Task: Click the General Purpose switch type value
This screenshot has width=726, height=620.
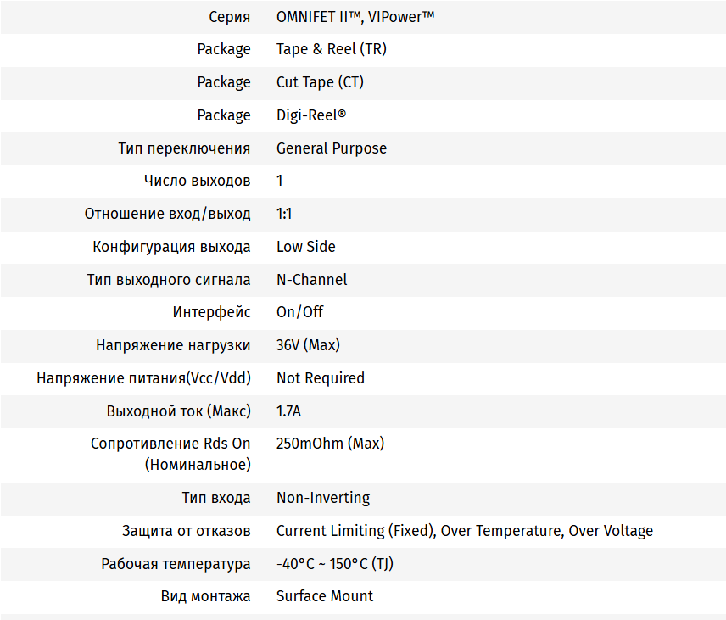Action: (x=331, y=148)
